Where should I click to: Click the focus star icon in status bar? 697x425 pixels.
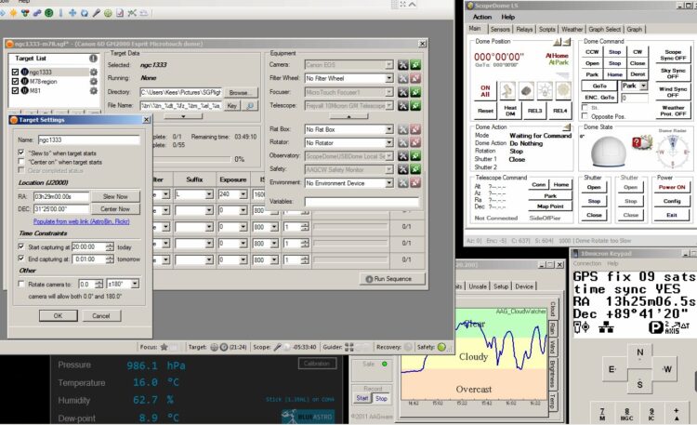pos(164,347)
